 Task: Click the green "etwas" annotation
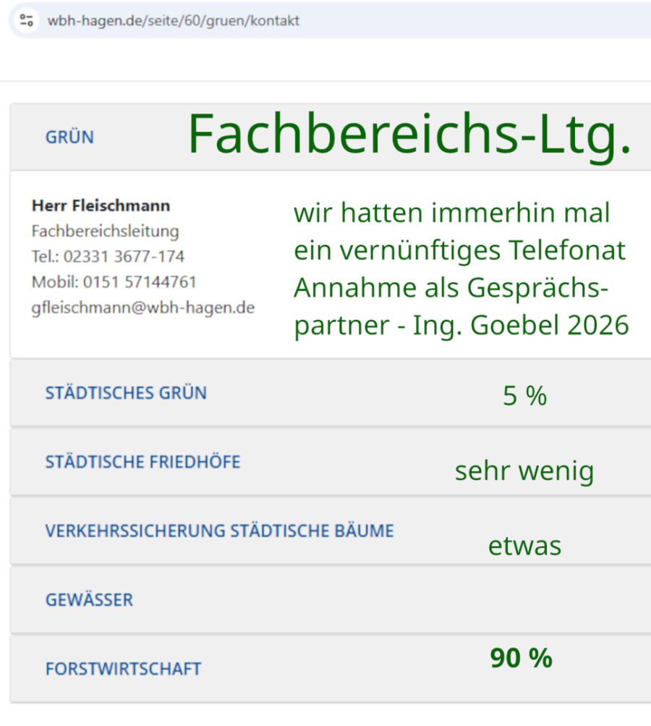(x=524, y=545)
